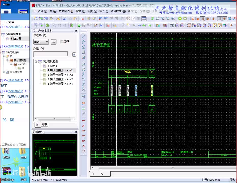The width and height of the screenshot is (237, 183).
Task: Click the Zoom In magnifier icon
Action: pos(163,19)
